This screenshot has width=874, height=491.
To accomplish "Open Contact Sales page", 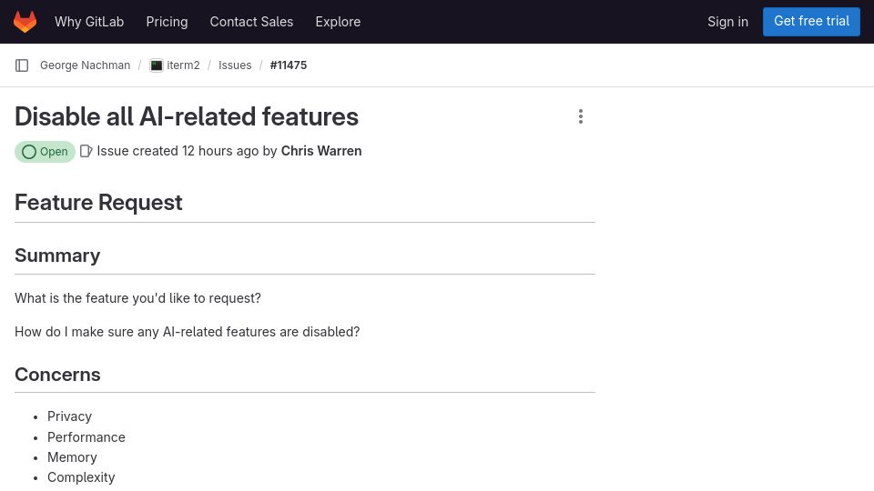I will 251,22.
